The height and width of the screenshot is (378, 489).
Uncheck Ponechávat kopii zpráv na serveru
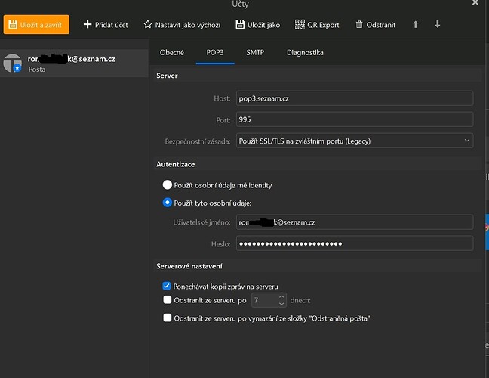point(167,286)
